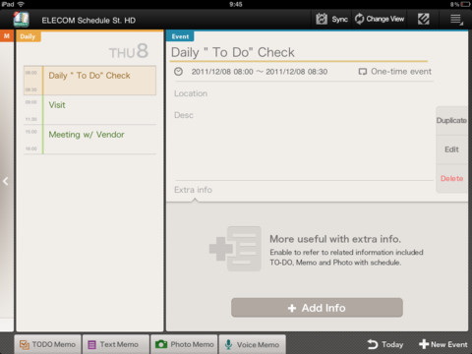472x354 pixels.
Task: Open the Photo Memo camera icon
Action: [161, 344]
